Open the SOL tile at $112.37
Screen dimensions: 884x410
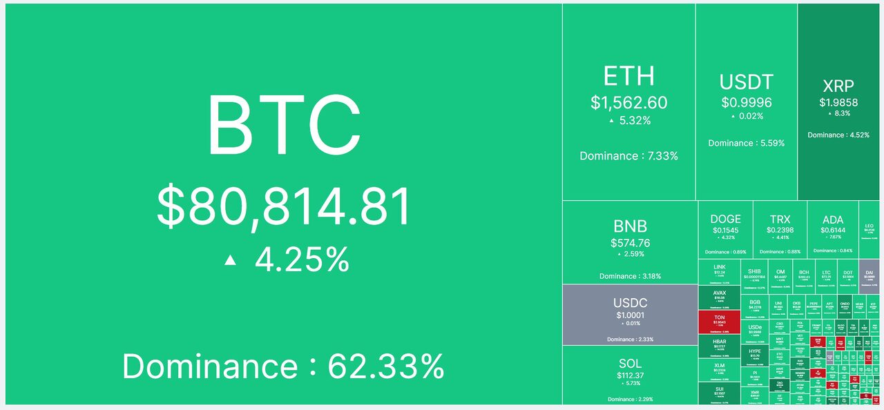[630, 375]
